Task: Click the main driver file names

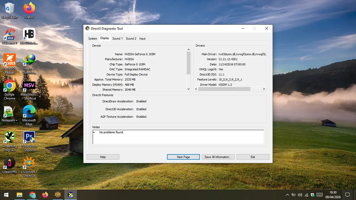Action: coord(242,54)
